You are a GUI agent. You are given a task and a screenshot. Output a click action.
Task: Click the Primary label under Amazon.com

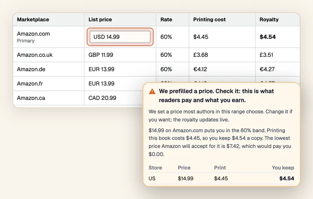(25, 41)
